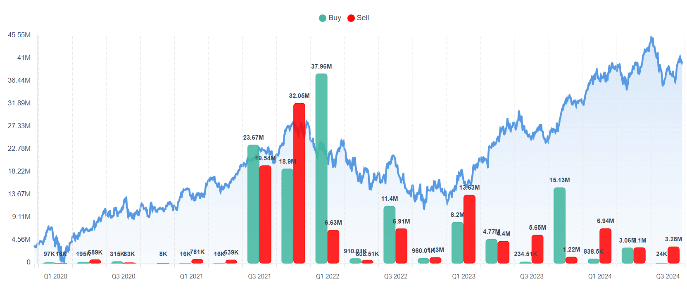
Task: Click the 5.65M red sell bar
Action: tap(537, 249)
